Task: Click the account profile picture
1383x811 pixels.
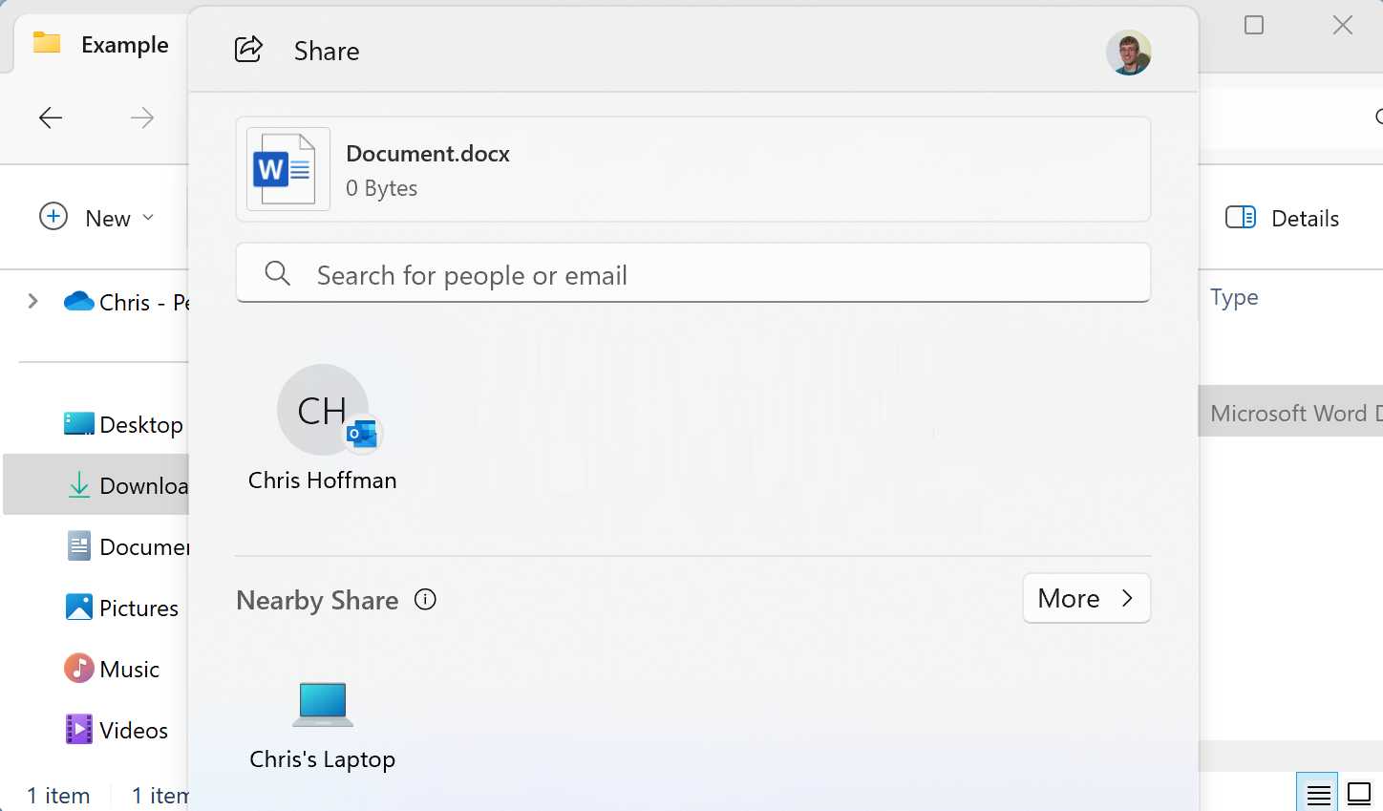Action: 1128,52
